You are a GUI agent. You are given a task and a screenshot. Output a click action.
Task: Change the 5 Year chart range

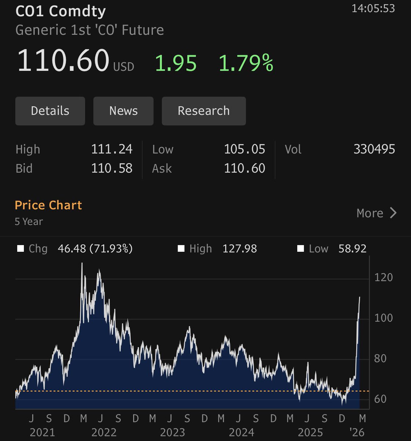[29, 222]
